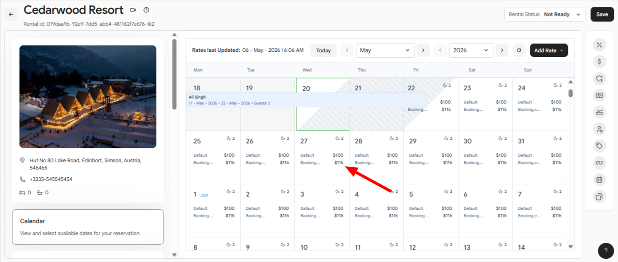618x262 pixels.
Task: Click the Booking $115 rate on May 26
Action: (x=268, y=163)
